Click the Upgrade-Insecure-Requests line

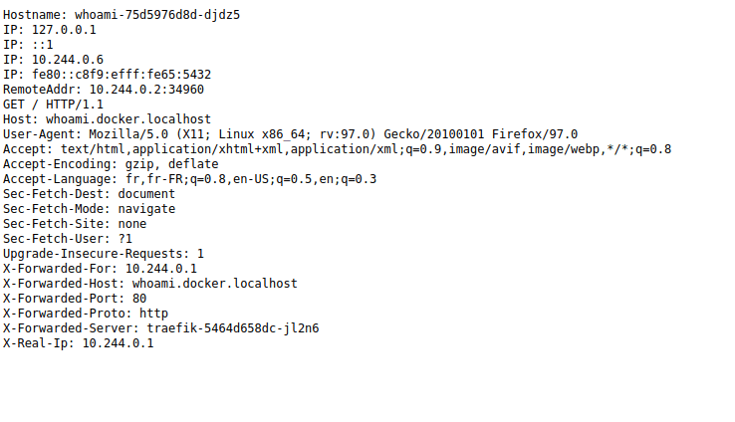pyautogui.click(x=103, y=254)
